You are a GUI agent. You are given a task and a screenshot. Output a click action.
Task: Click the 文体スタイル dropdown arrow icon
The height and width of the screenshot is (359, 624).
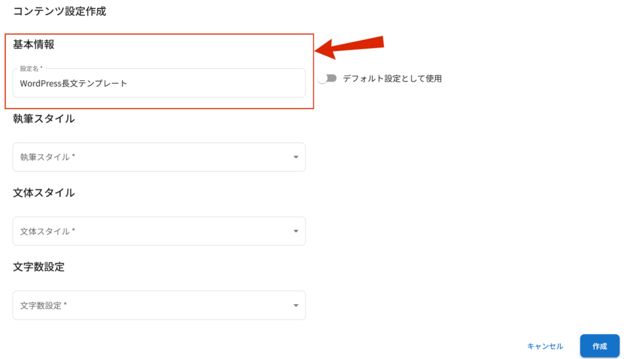click(x=296, y=231)
